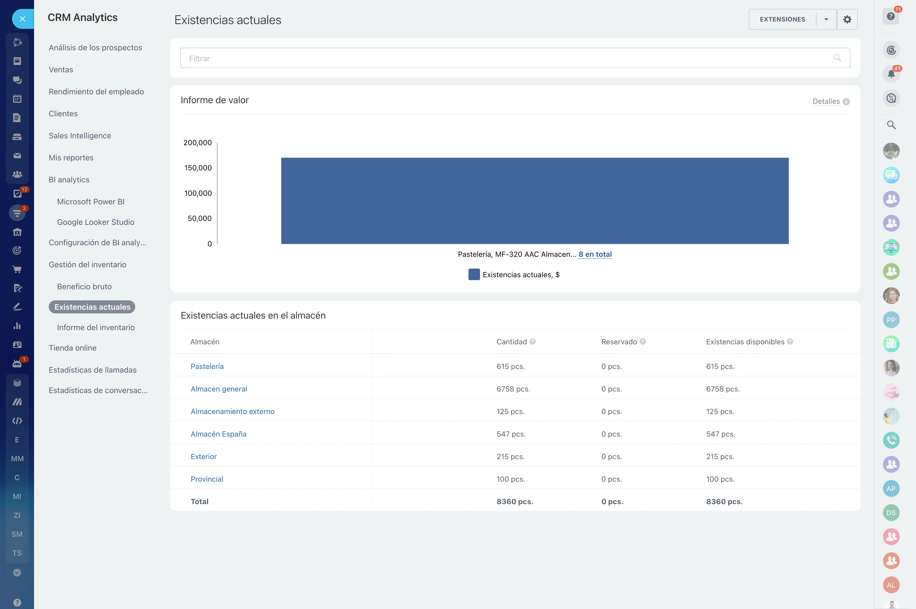Open the settings gear next to Extensiones
The height and width of the screenshot is (609, 916).
tap(847, 19)
